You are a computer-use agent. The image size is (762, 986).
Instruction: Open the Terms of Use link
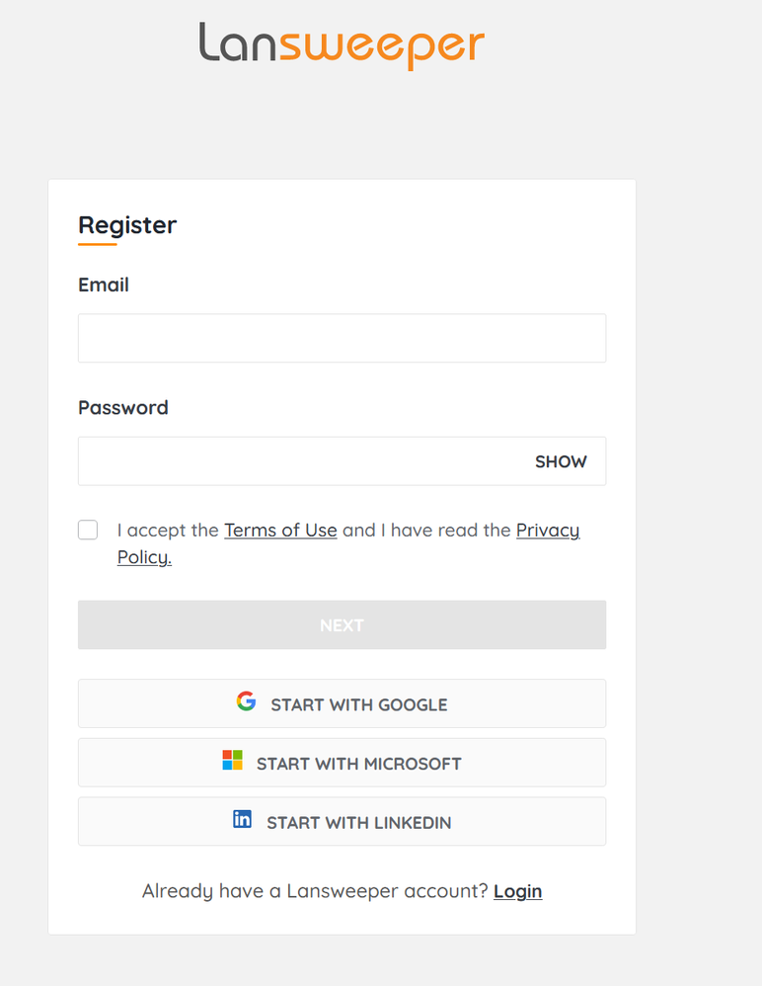280,531
